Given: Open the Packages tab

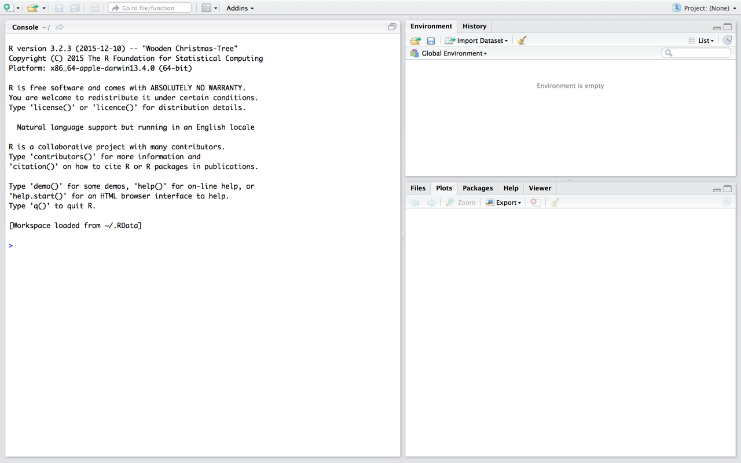Looking at the screenshot, I should click(478, 188).
